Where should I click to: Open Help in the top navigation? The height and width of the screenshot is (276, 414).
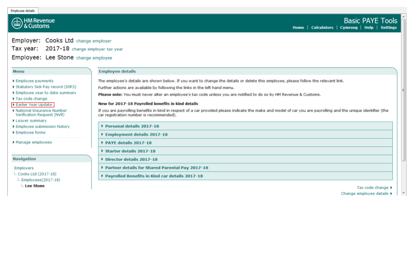369,28
